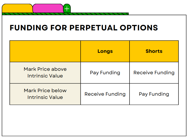Click the green striped bar below tabs
Screen dimensions: 188x138
click(65, 14)
